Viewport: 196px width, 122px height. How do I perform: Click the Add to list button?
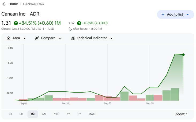pyautogui.click(x=175, y=14)
